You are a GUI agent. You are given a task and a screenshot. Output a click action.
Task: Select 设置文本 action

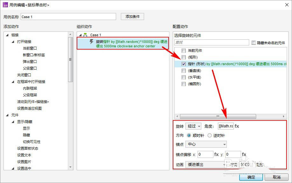(x=24, y=155)
